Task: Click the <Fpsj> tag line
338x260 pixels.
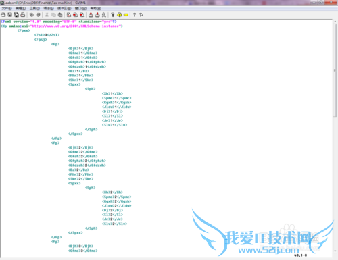Action: tap(41, 40)
